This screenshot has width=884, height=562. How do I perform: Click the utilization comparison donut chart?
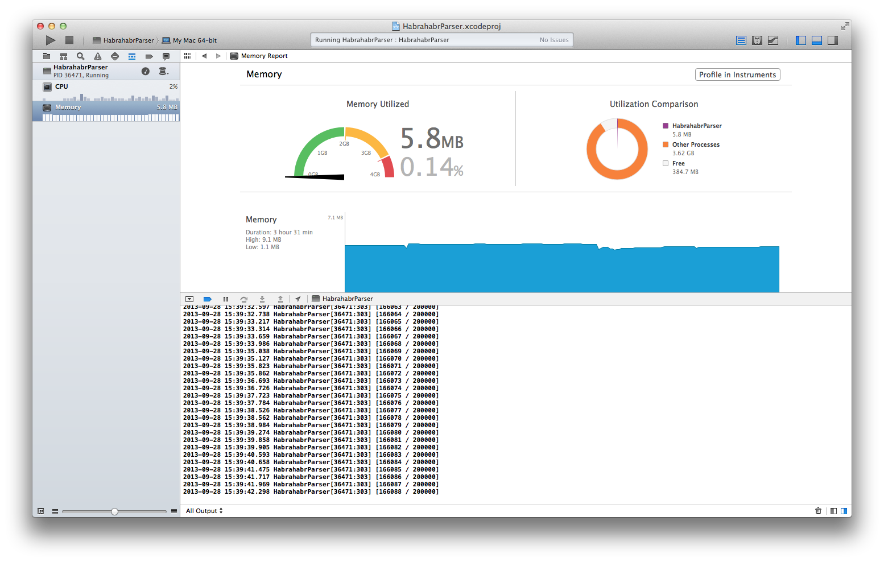[617, 149]
